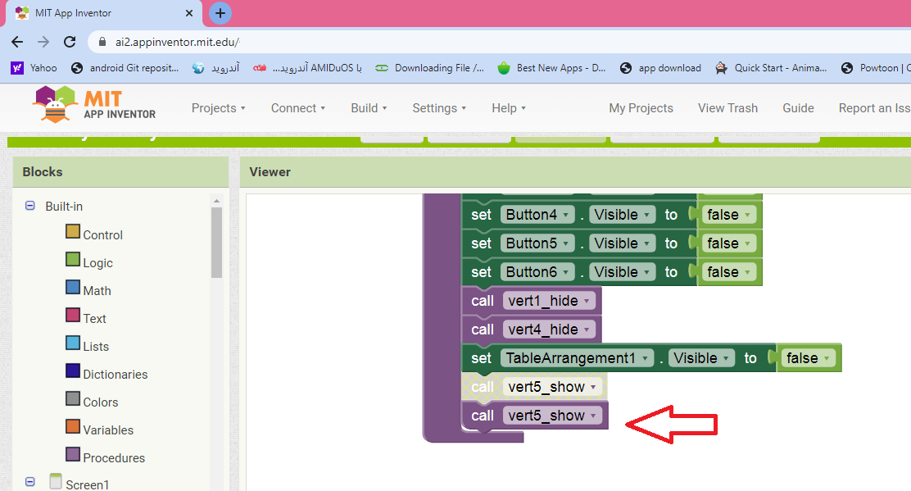
Task: Reload the page with browser refresh icon
Action: coord(70,42)
